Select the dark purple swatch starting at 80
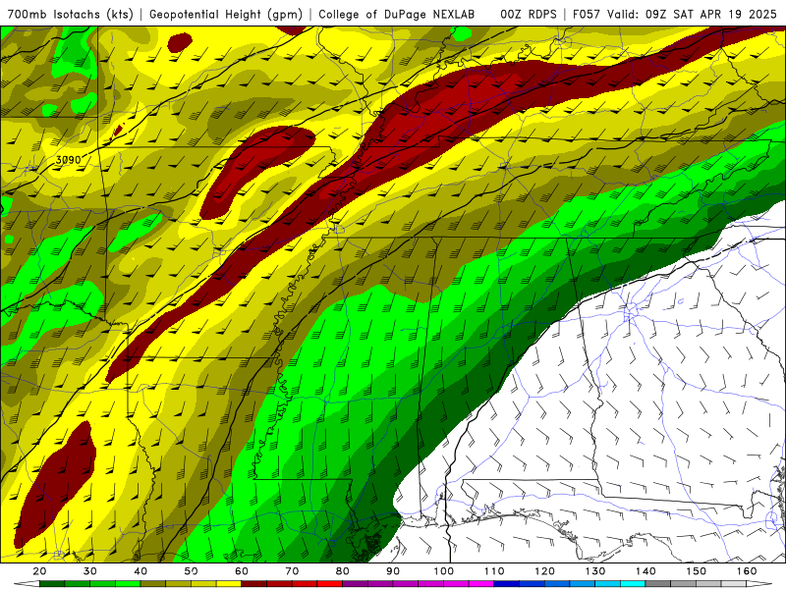The width and height of the screenshot is (786, 589). (355, 583)
